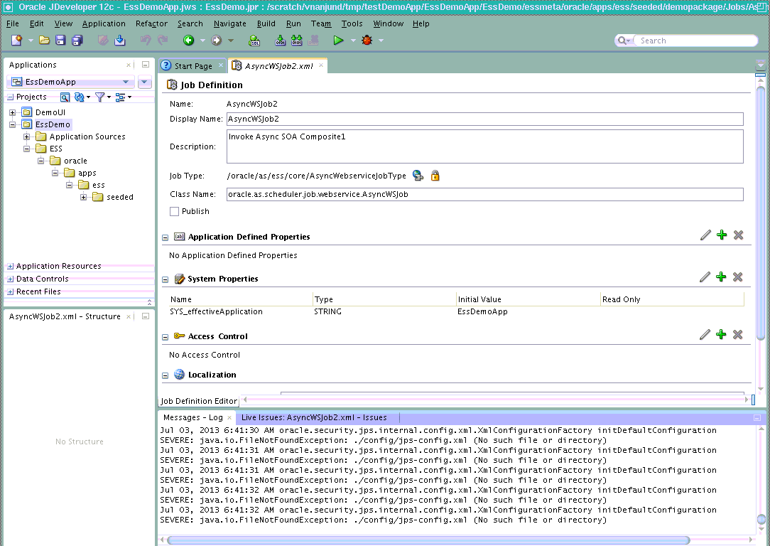
Task: Enable the Publish checkbox
Action: (174, 211)
